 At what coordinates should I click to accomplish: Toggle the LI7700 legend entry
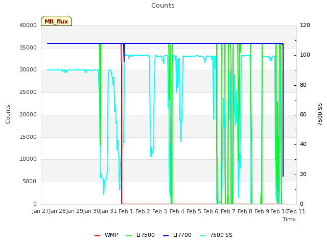tap(177, 235)
